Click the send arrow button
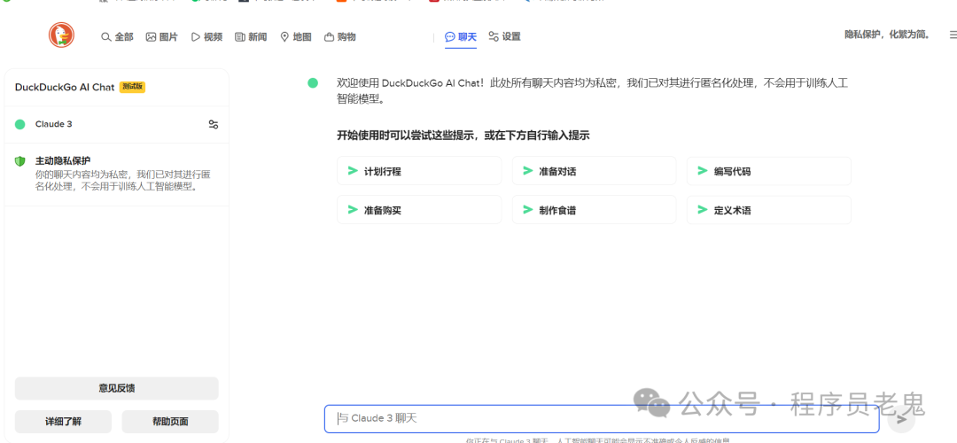 pos(901,419)
